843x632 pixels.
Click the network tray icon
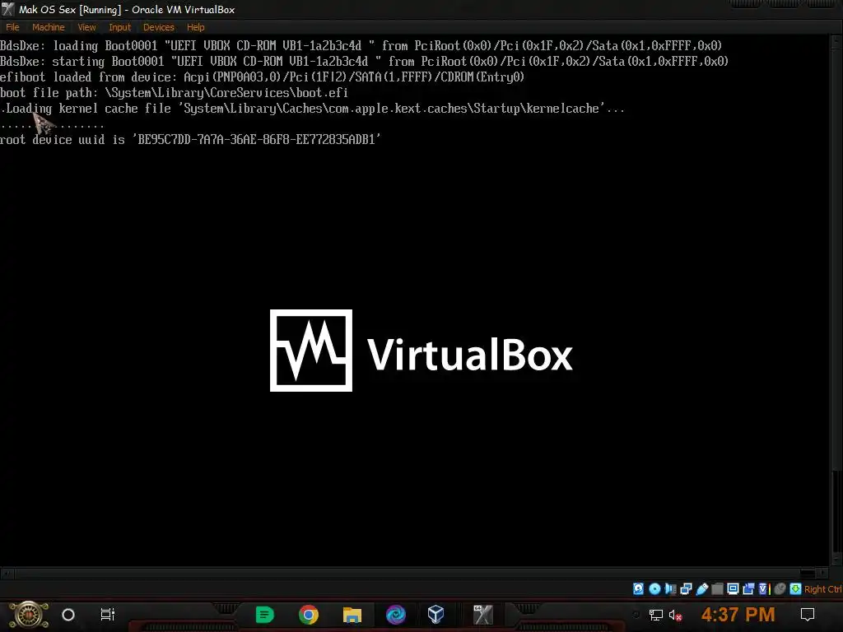[x=655, y=615]
